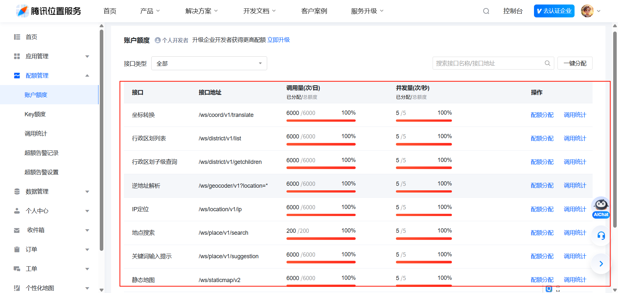Expand the 工单 sidebar section arrow
The image size is (618, 293).
click(87, 269)
